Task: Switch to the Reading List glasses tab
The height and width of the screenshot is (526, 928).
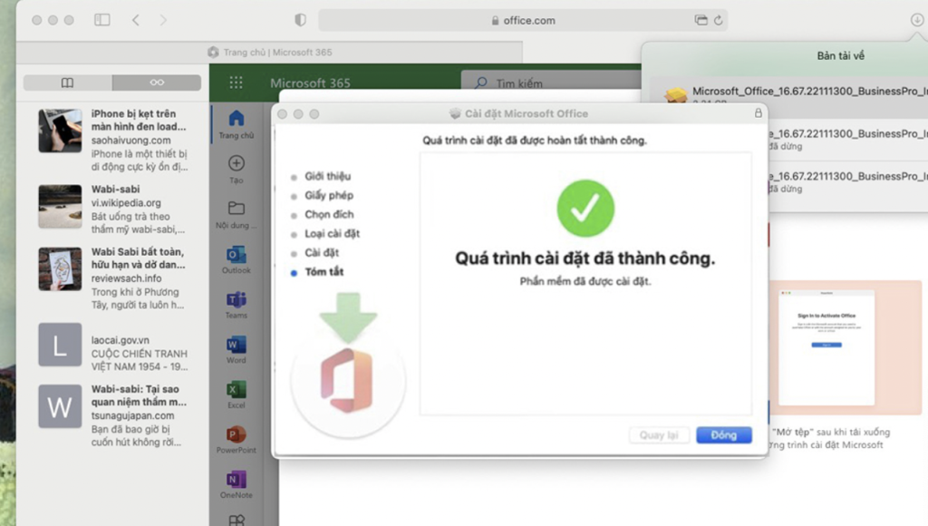Action: click(x=157, y=83)
